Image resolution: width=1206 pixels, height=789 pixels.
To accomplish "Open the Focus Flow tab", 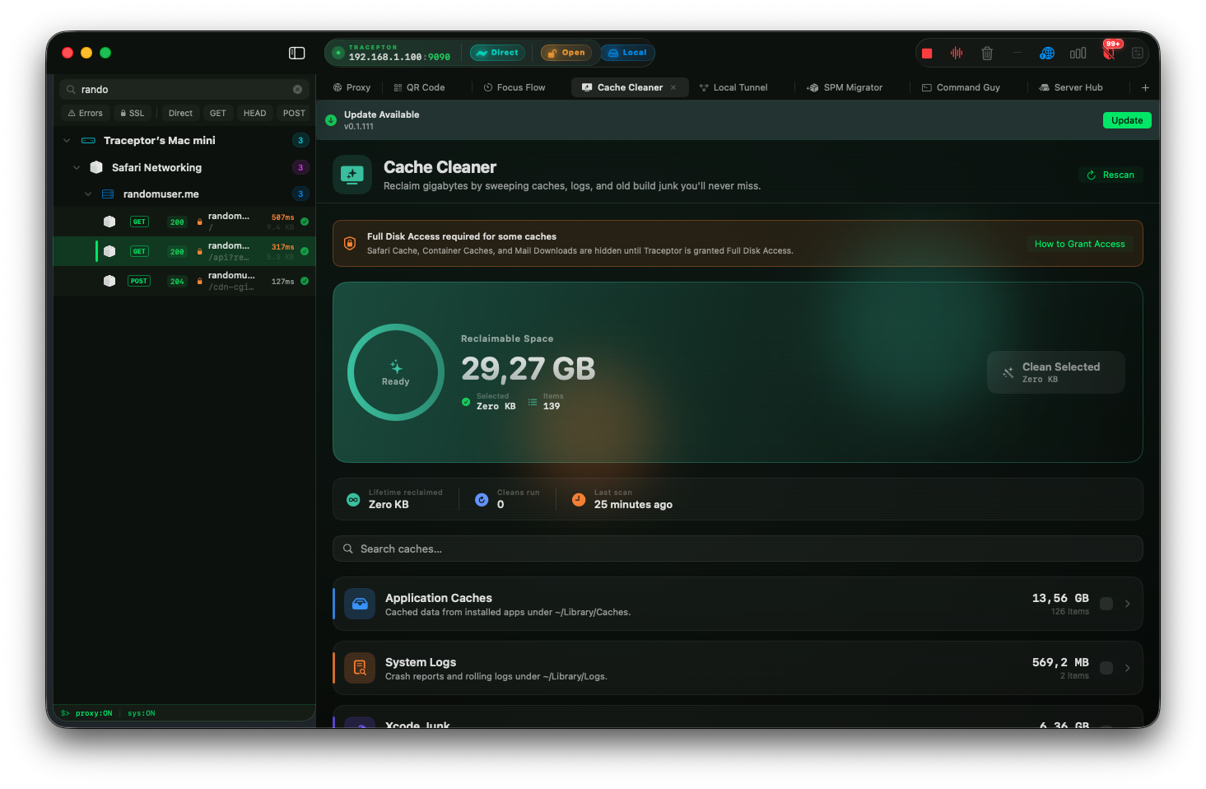I will [x=515, y=87].
